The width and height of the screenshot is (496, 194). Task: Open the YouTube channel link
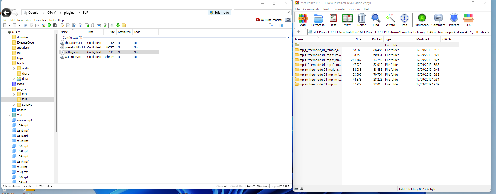(269, 20)
